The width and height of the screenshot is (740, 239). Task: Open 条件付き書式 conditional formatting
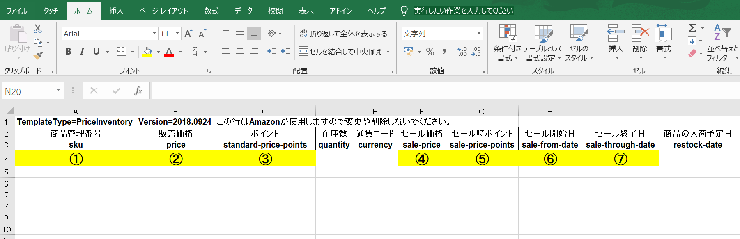508,43
